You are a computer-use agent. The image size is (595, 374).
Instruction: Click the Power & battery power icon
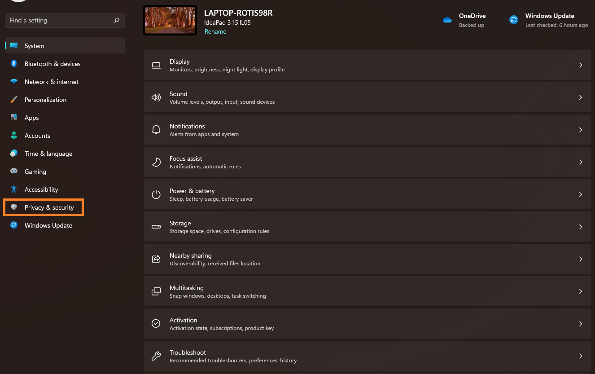coord(156,194)
